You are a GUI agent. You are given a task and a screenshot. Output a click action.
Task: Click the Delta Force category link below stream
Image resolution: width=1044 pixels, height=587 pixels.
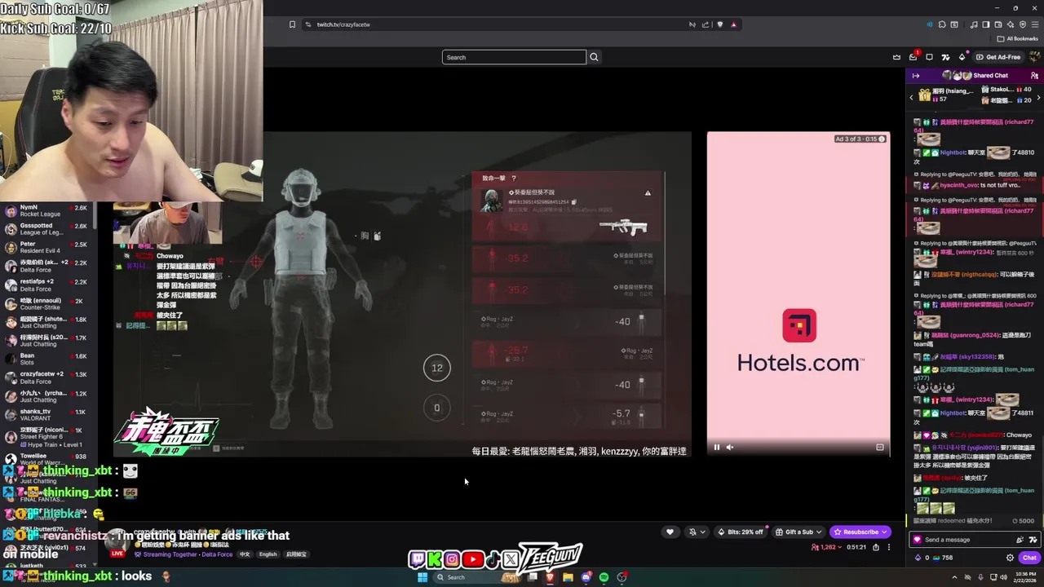[217, 554]
